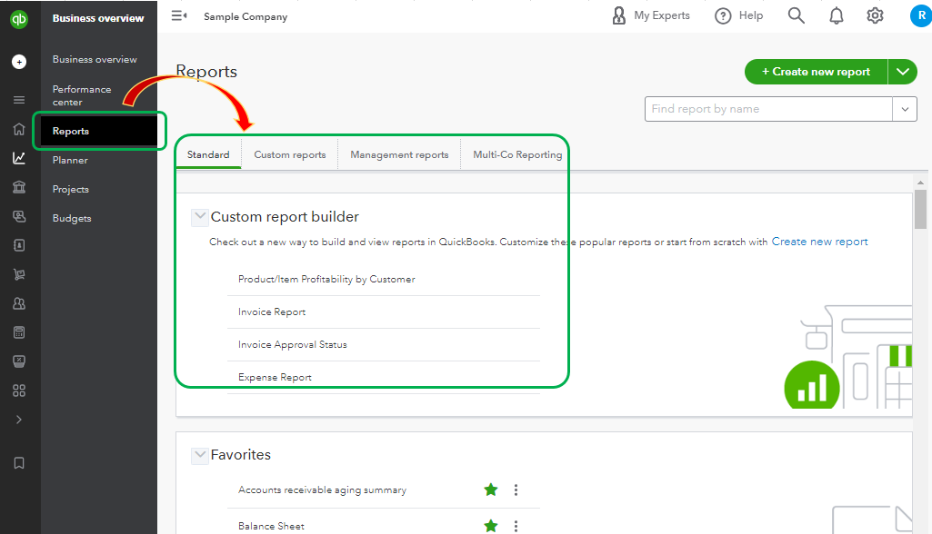Toggle the hamburger menu in left rail
Screen dimensions: 932x534
pos(19,100)
